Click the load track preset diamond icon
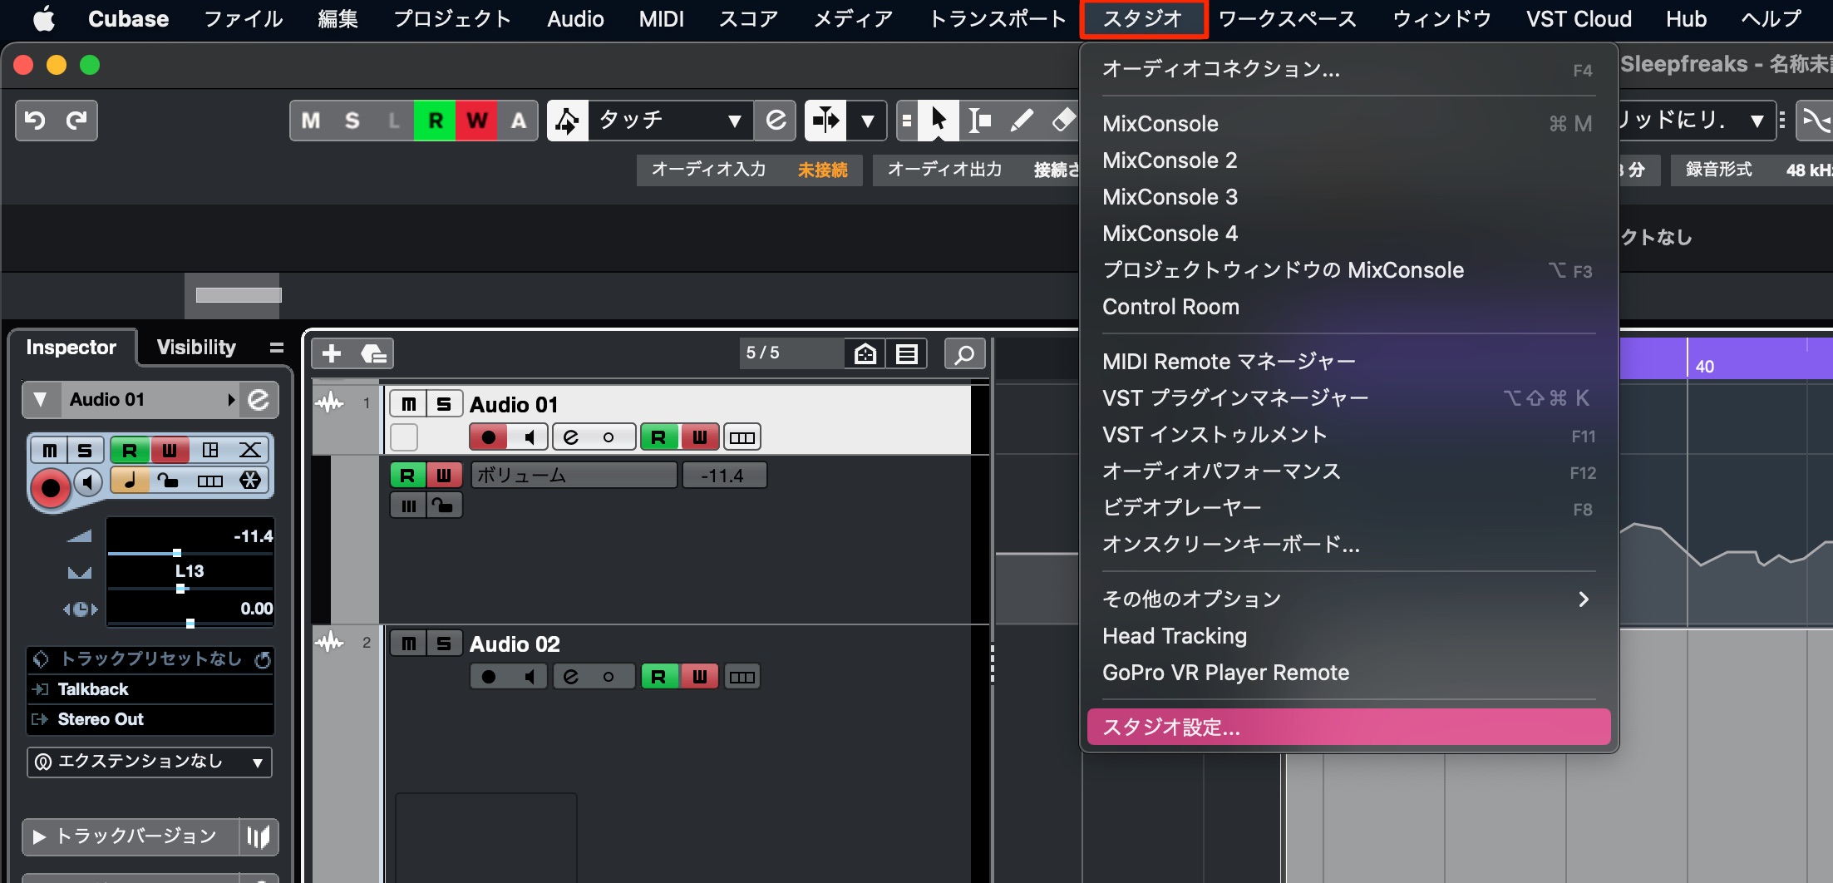 point(40,659)
